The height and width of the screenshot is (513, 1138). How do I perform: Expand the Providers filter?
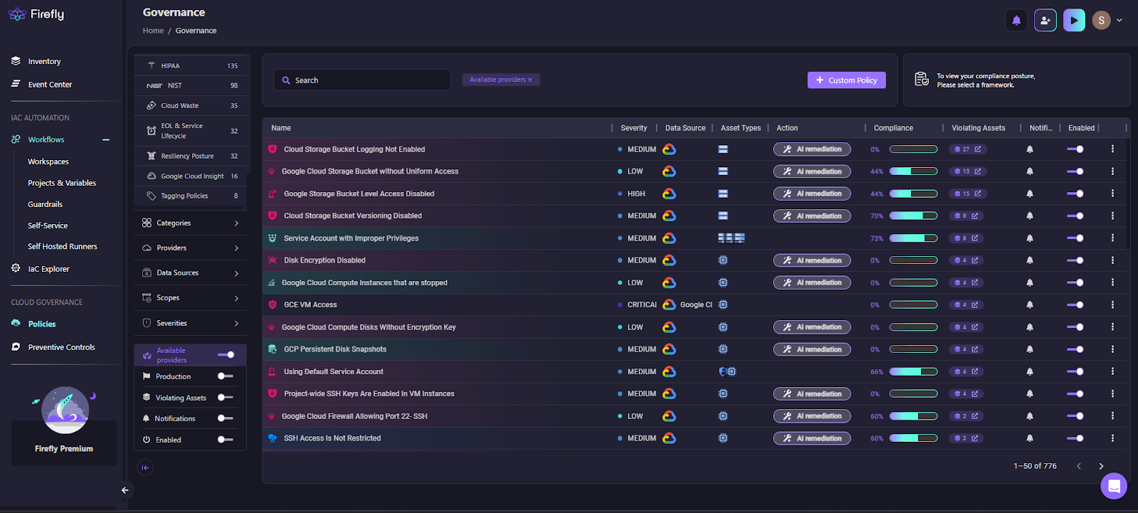click(191, 248)
